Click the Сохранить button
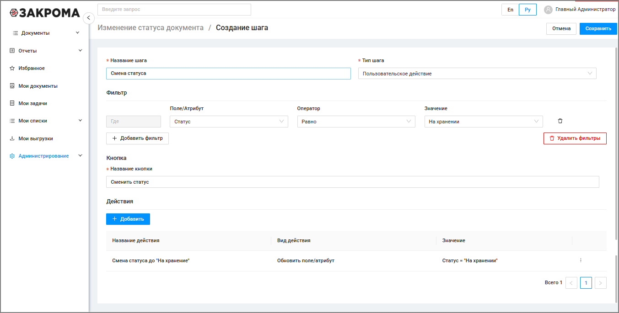Viewport: 619px width, 313px height. 598,28
